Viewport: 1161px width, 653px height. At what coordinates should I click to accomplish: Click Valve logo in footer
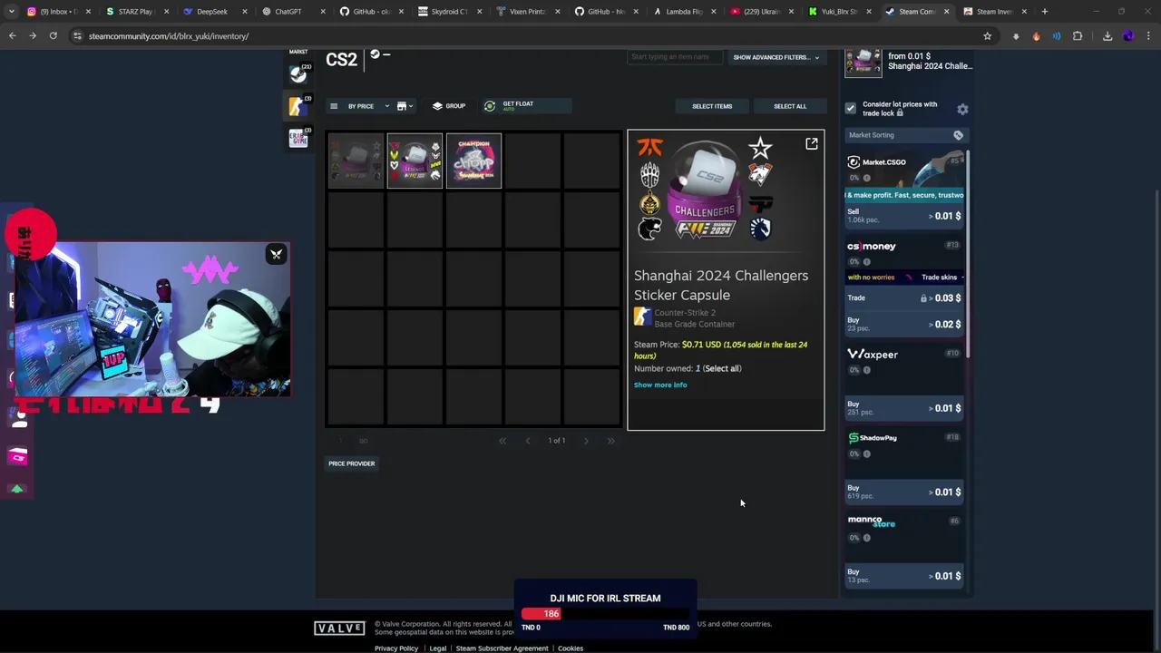(x=339, y=629)
